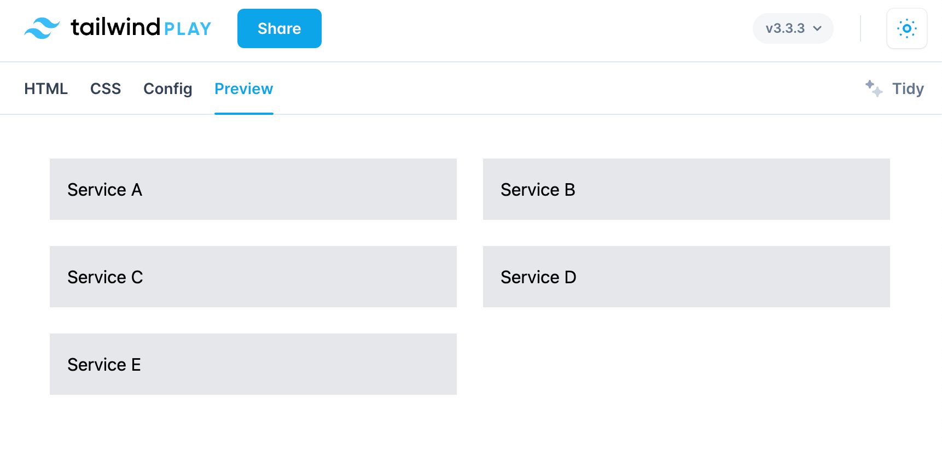The image size is (942, 456).
Task: Click the Service C card
Action: 253,277
